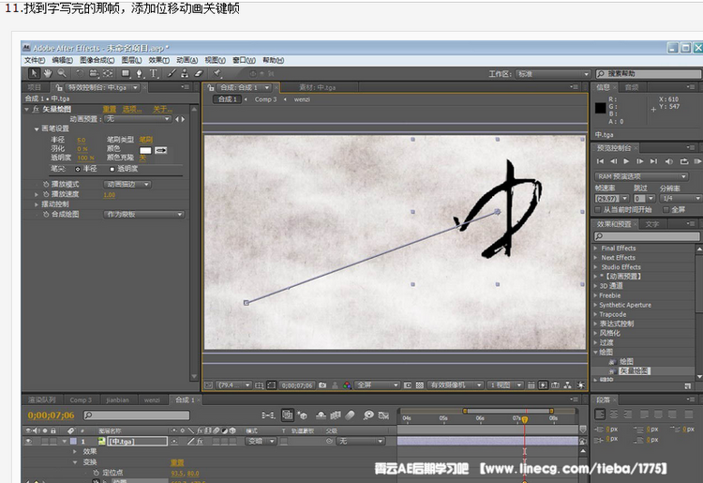Viewport: 703px width, 483px height.
Task: Enable the 全屏 checkbox
Action: pyautogui.click(x=666, y=209)
